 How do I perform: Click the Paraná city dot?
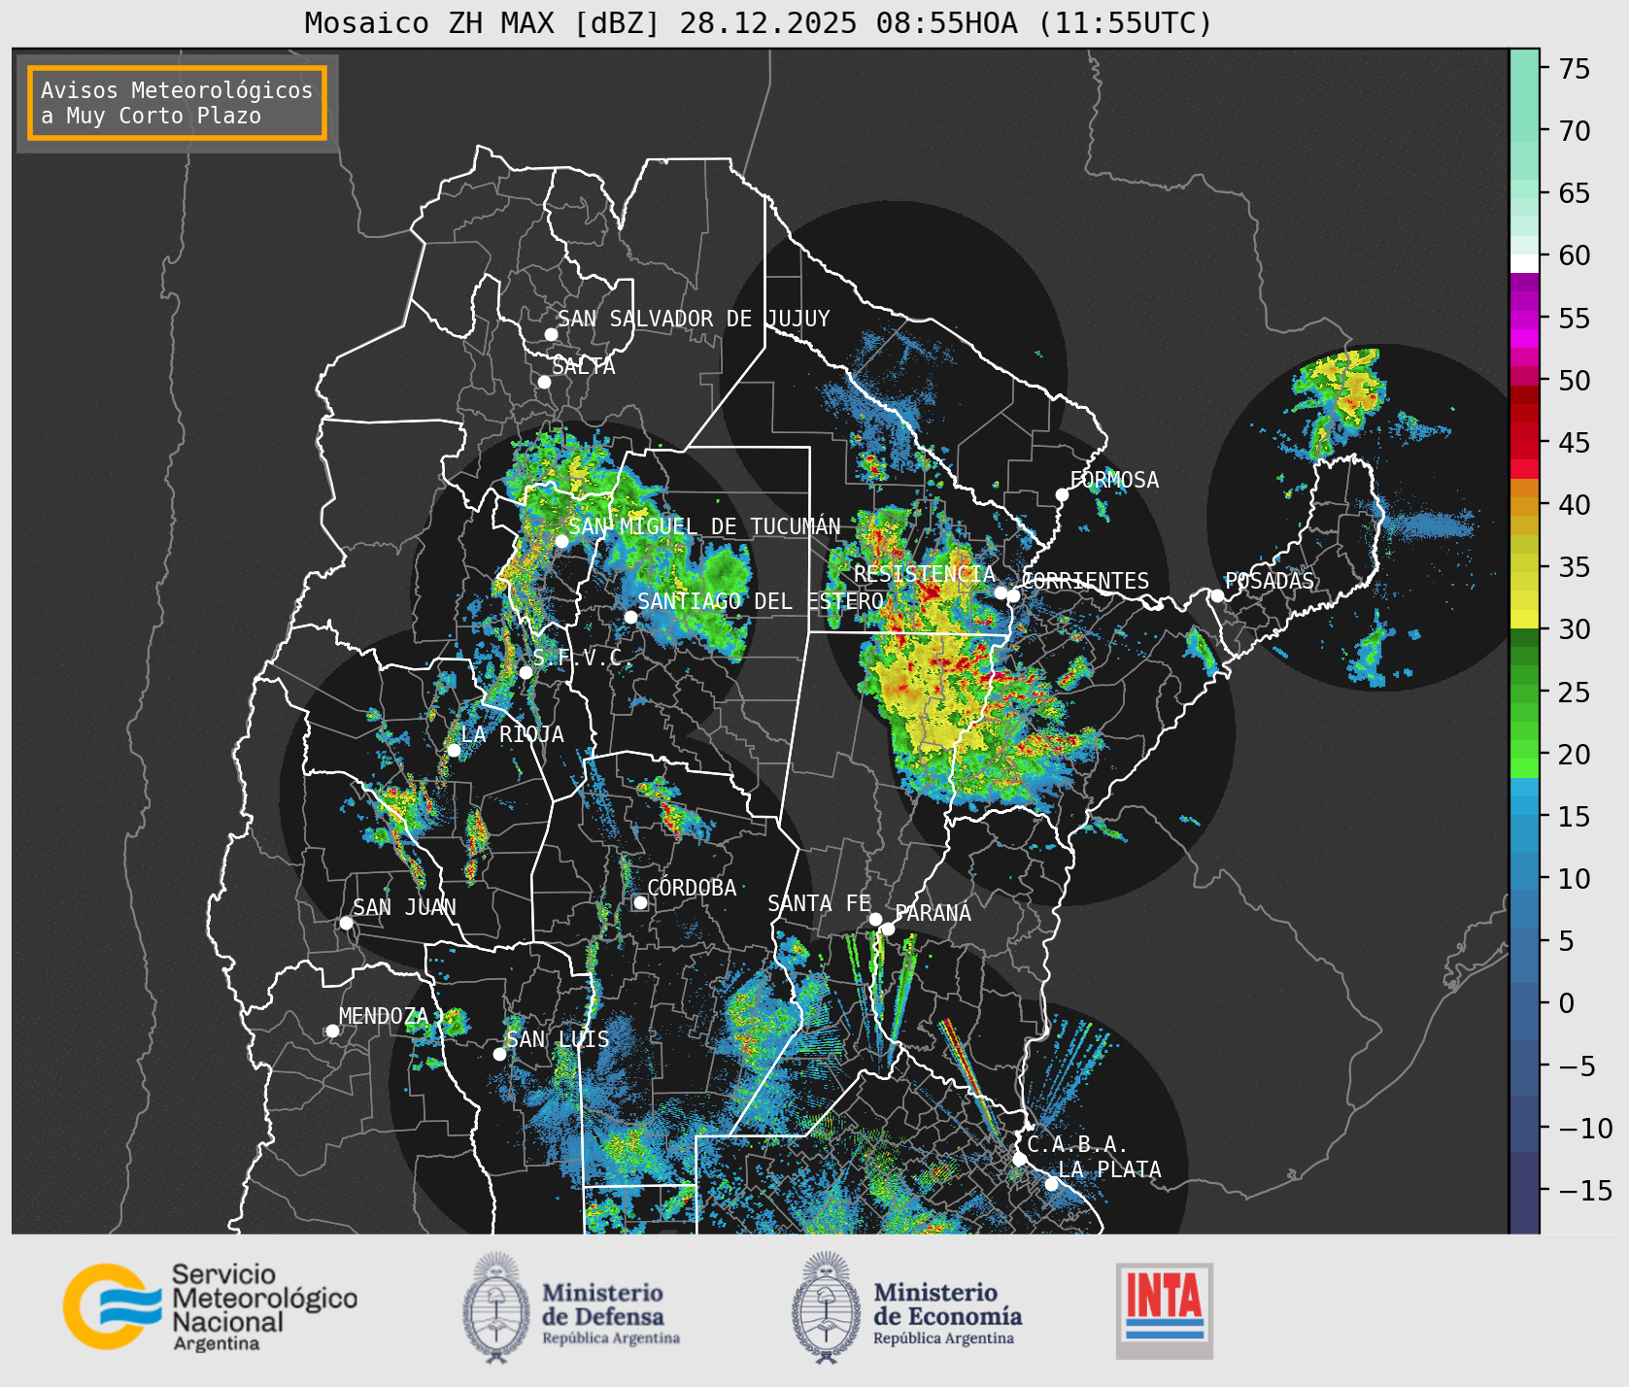click(x=888, y=929)
